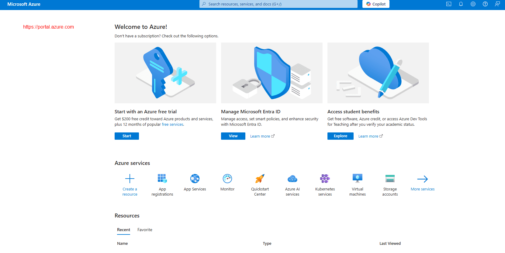Click the Create a resource plus icon
505x253 pixels.
click(130, 179)
